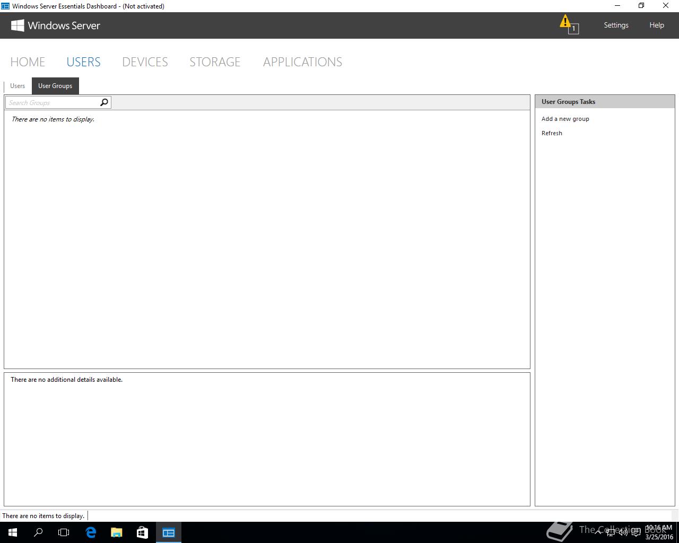Show hidden tray icons chevron
Screen dimensions: 679x543
click(x=598, y=532)
